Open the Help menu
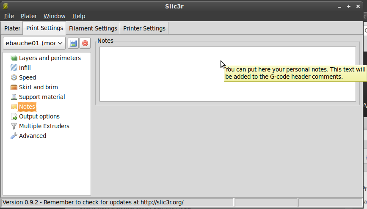The image size is (367, 209). point(79,16)
